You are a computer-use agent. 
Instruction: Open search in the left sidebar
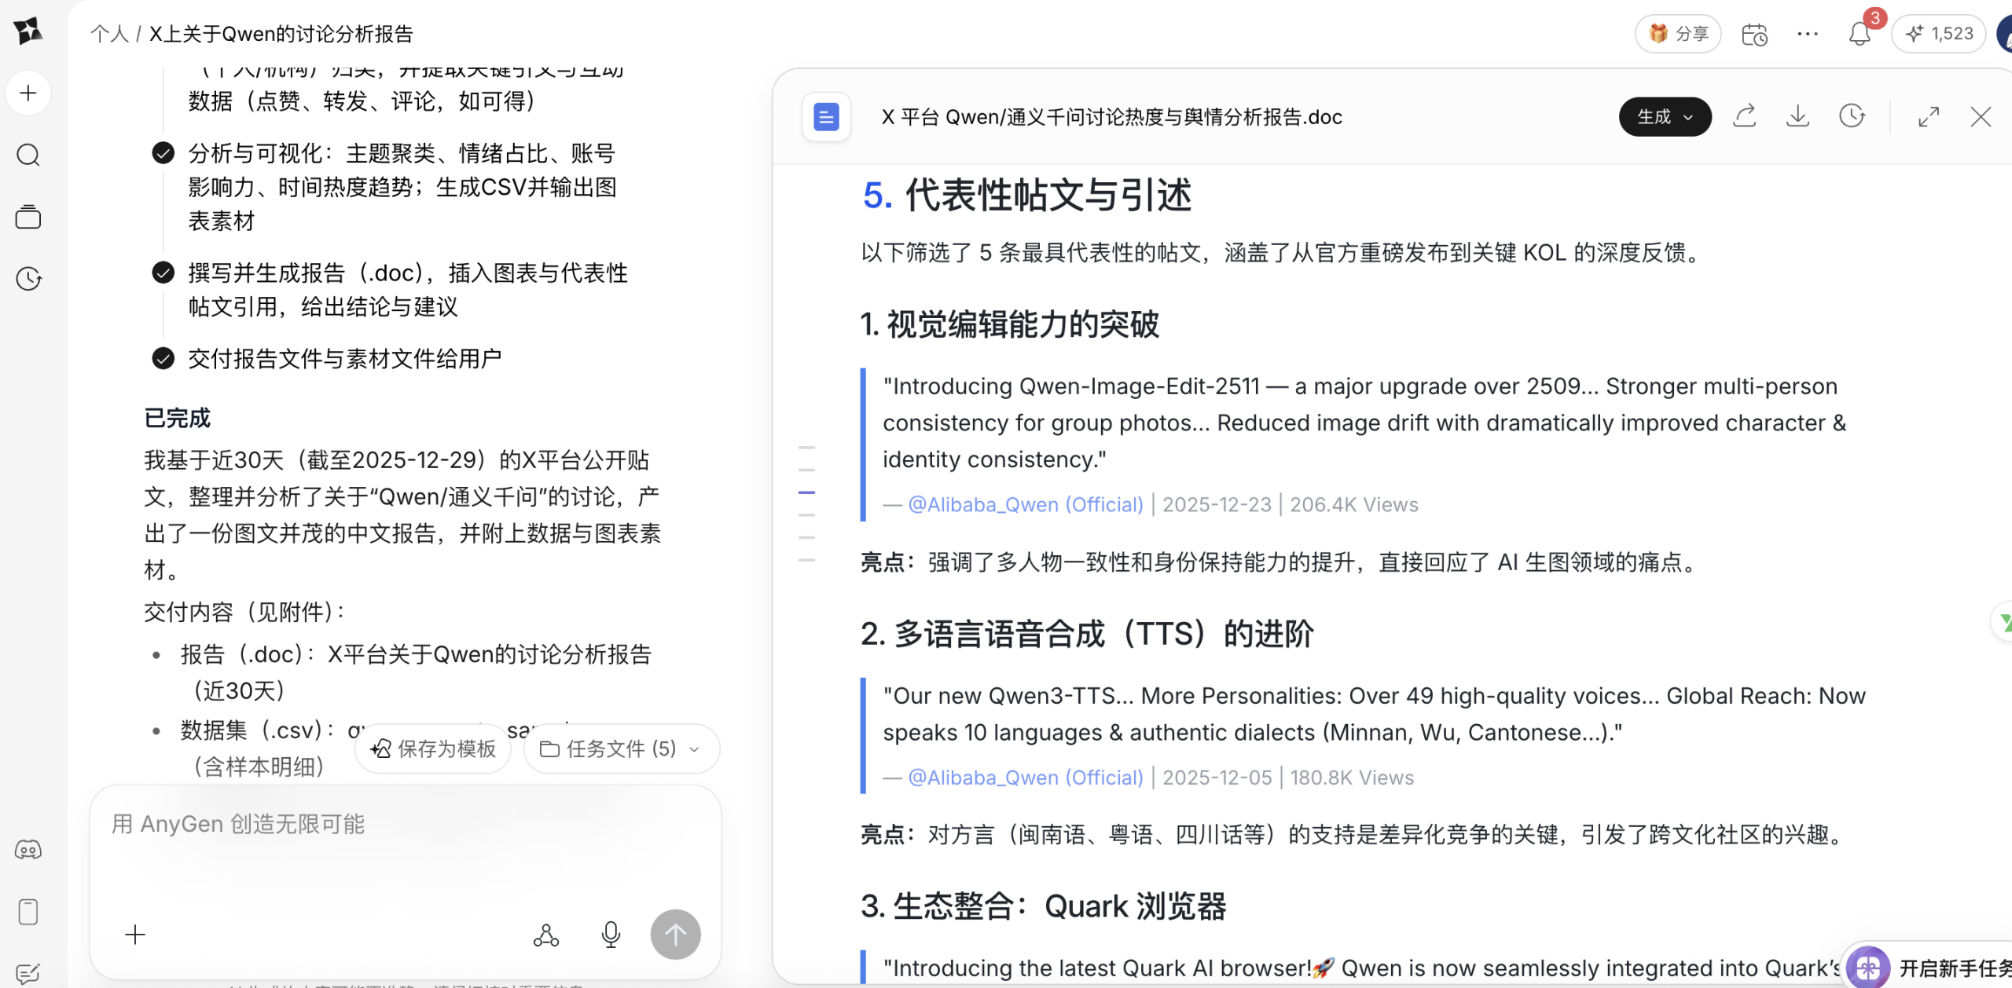click(28, 155)
